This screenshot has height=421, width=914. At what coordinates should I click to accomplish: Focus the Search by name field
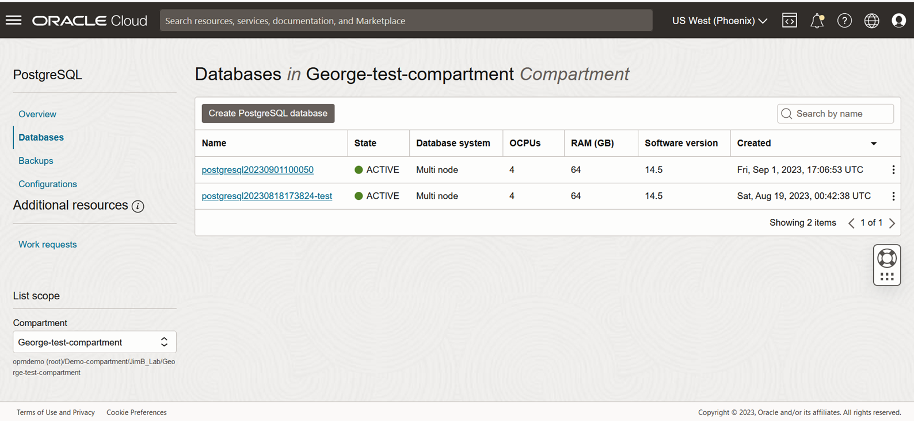point(835,114)
